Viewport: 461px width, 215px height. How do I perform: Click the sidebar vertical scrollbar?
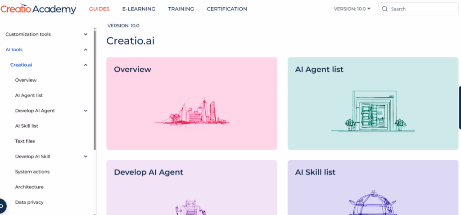tap(95, 90)
